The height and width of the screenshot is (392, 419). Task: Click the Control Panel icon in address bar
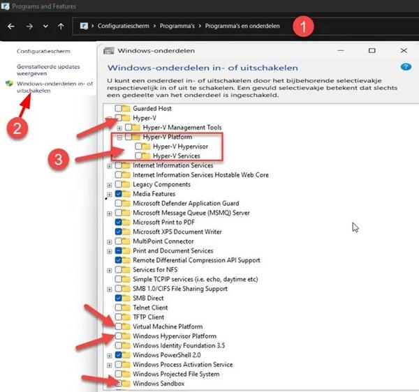84,26
